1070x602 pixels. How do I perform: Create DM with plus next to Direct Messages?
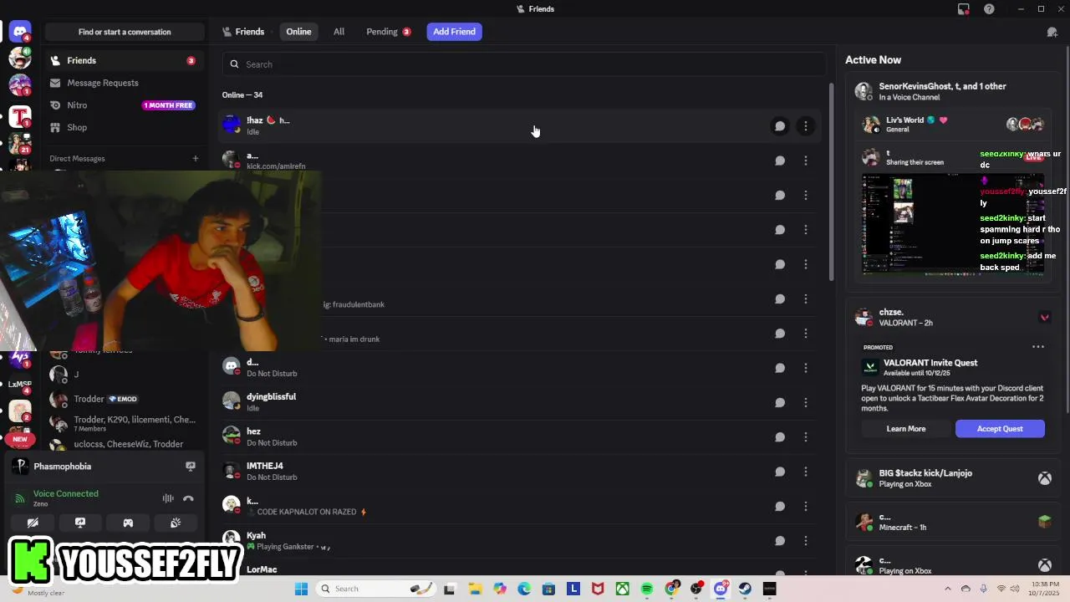click(196, 158)
